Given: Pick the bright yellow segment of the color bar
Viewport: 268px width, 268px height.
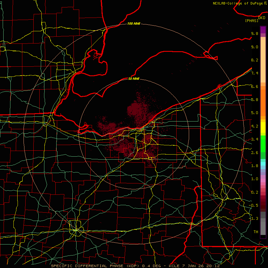Looking at the screenshot, I should click(x=263, y=127).
